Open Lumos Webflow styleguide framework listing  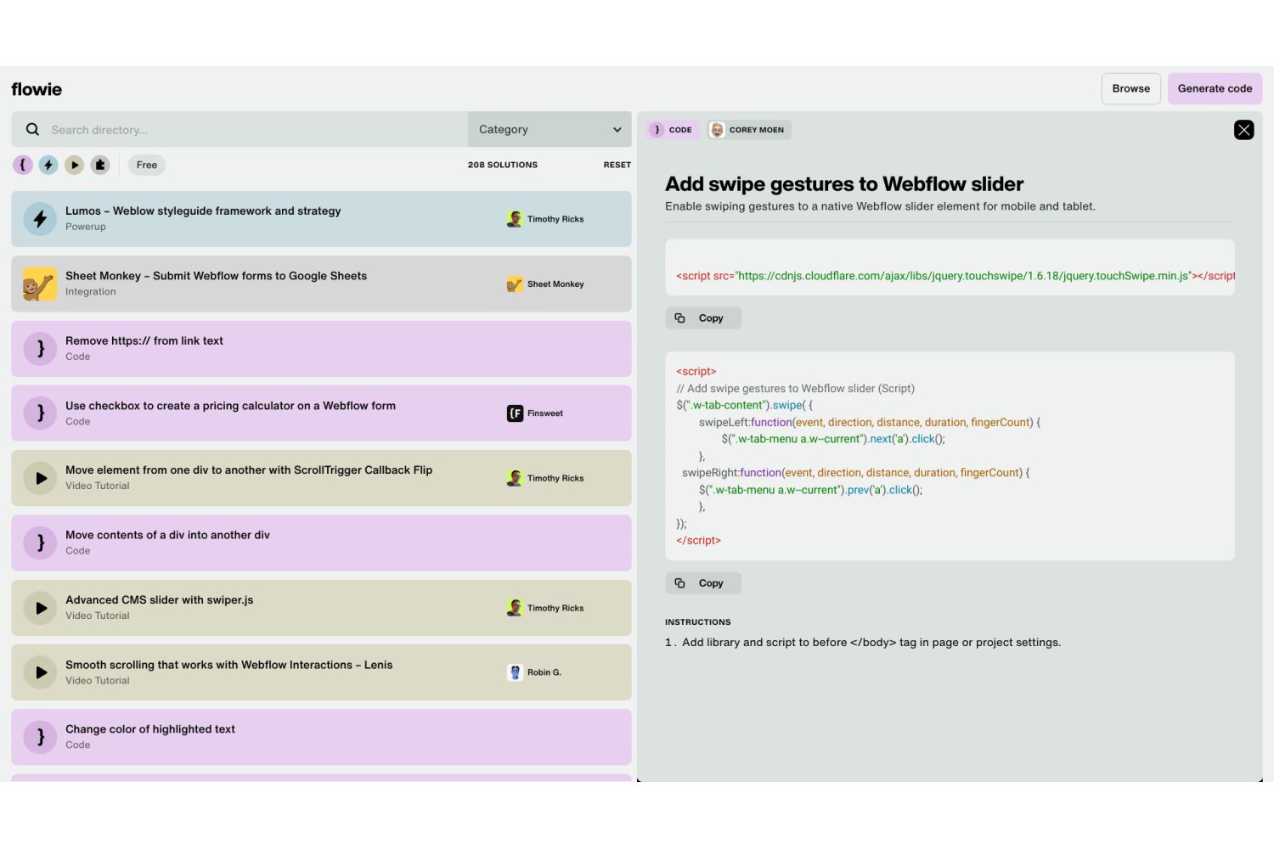[x=321, y=219]
